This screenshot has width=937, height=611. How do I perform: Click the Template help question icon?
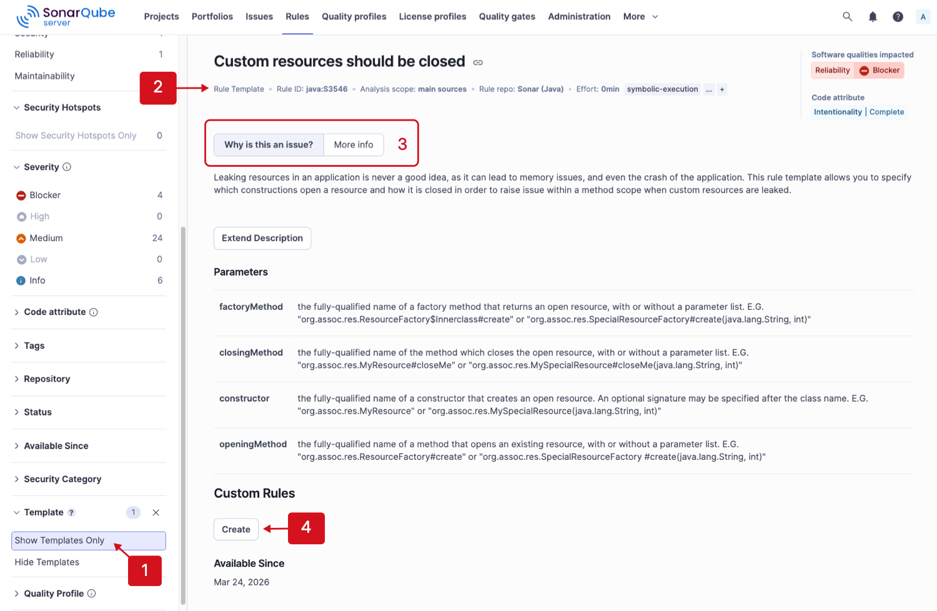71,512
